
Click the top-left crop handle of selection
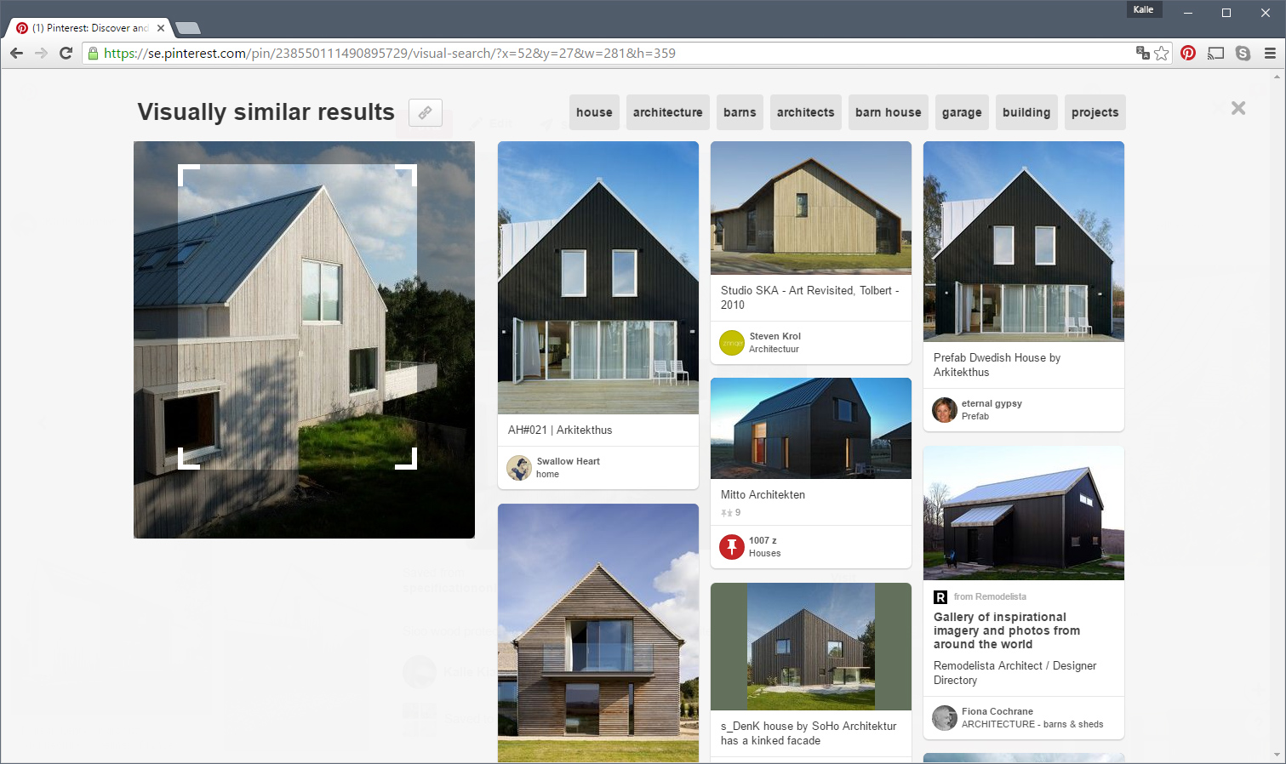pyautogui.click(x=188, y=175)
